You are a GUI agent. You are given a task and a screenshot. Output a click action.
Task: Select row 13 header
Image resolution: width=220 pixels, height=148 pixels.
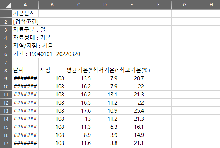pyautogui.click(x=6, y=111)
